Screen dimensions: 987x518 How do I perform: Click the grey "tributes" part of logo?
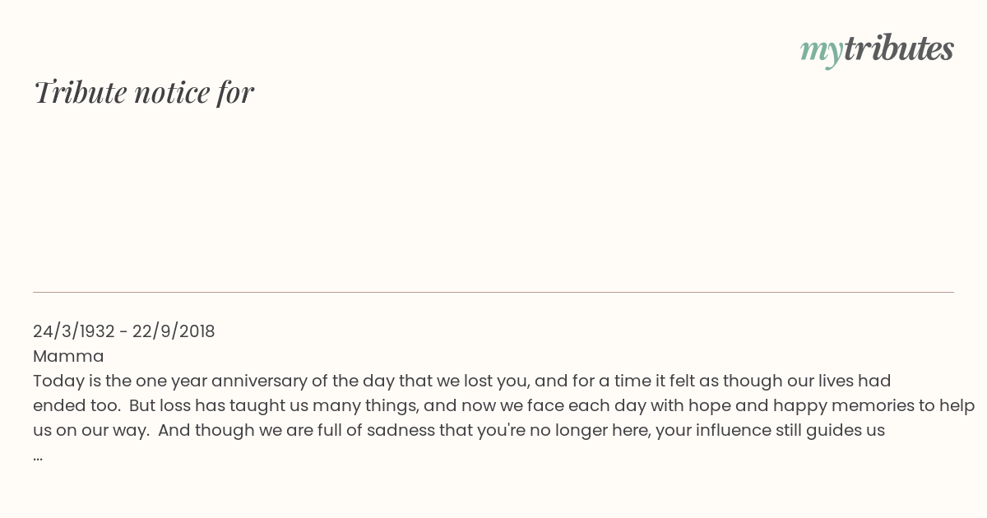898,49
